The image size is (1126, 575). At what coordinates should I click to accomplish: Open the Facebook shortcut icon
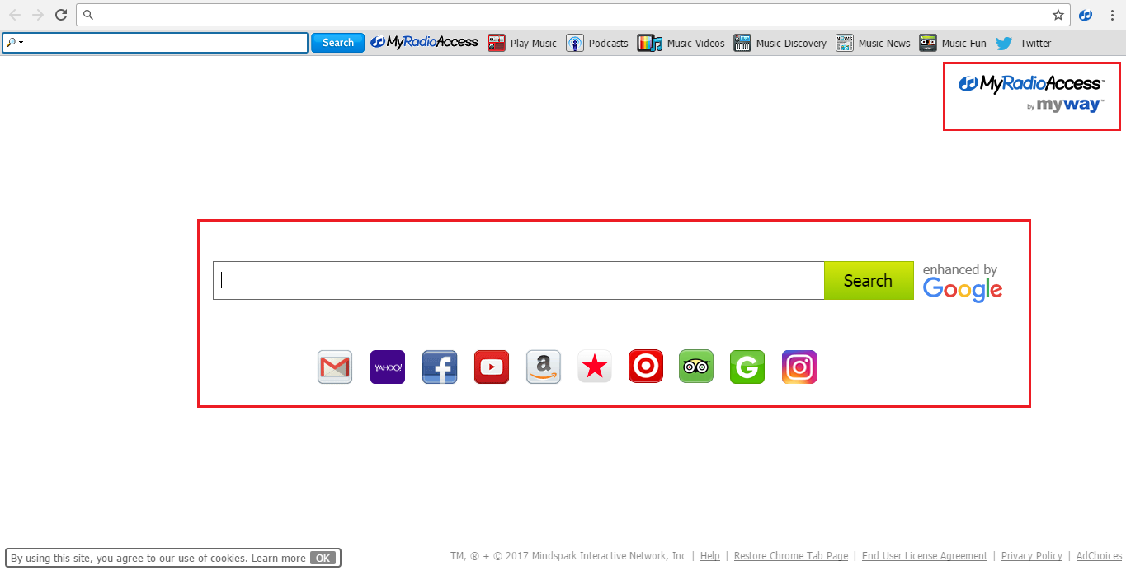click(440, 367)
